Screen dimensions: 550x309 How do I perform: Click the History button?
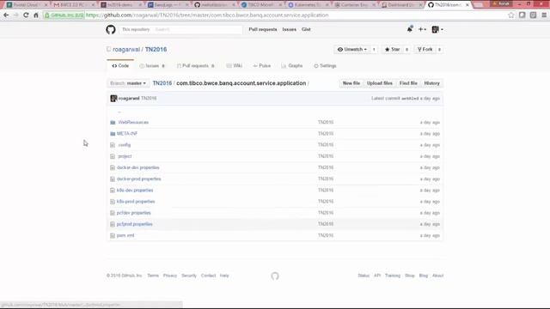point(431,83)
